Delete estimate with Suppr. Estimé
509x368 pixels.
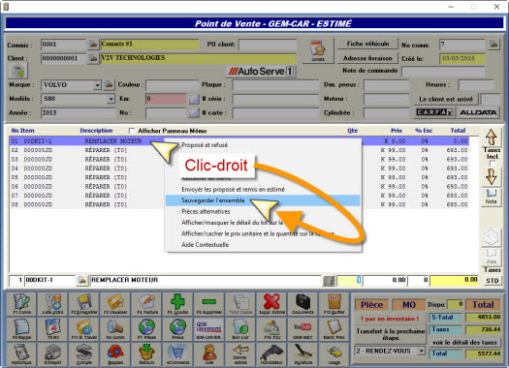tap(271, 304)
